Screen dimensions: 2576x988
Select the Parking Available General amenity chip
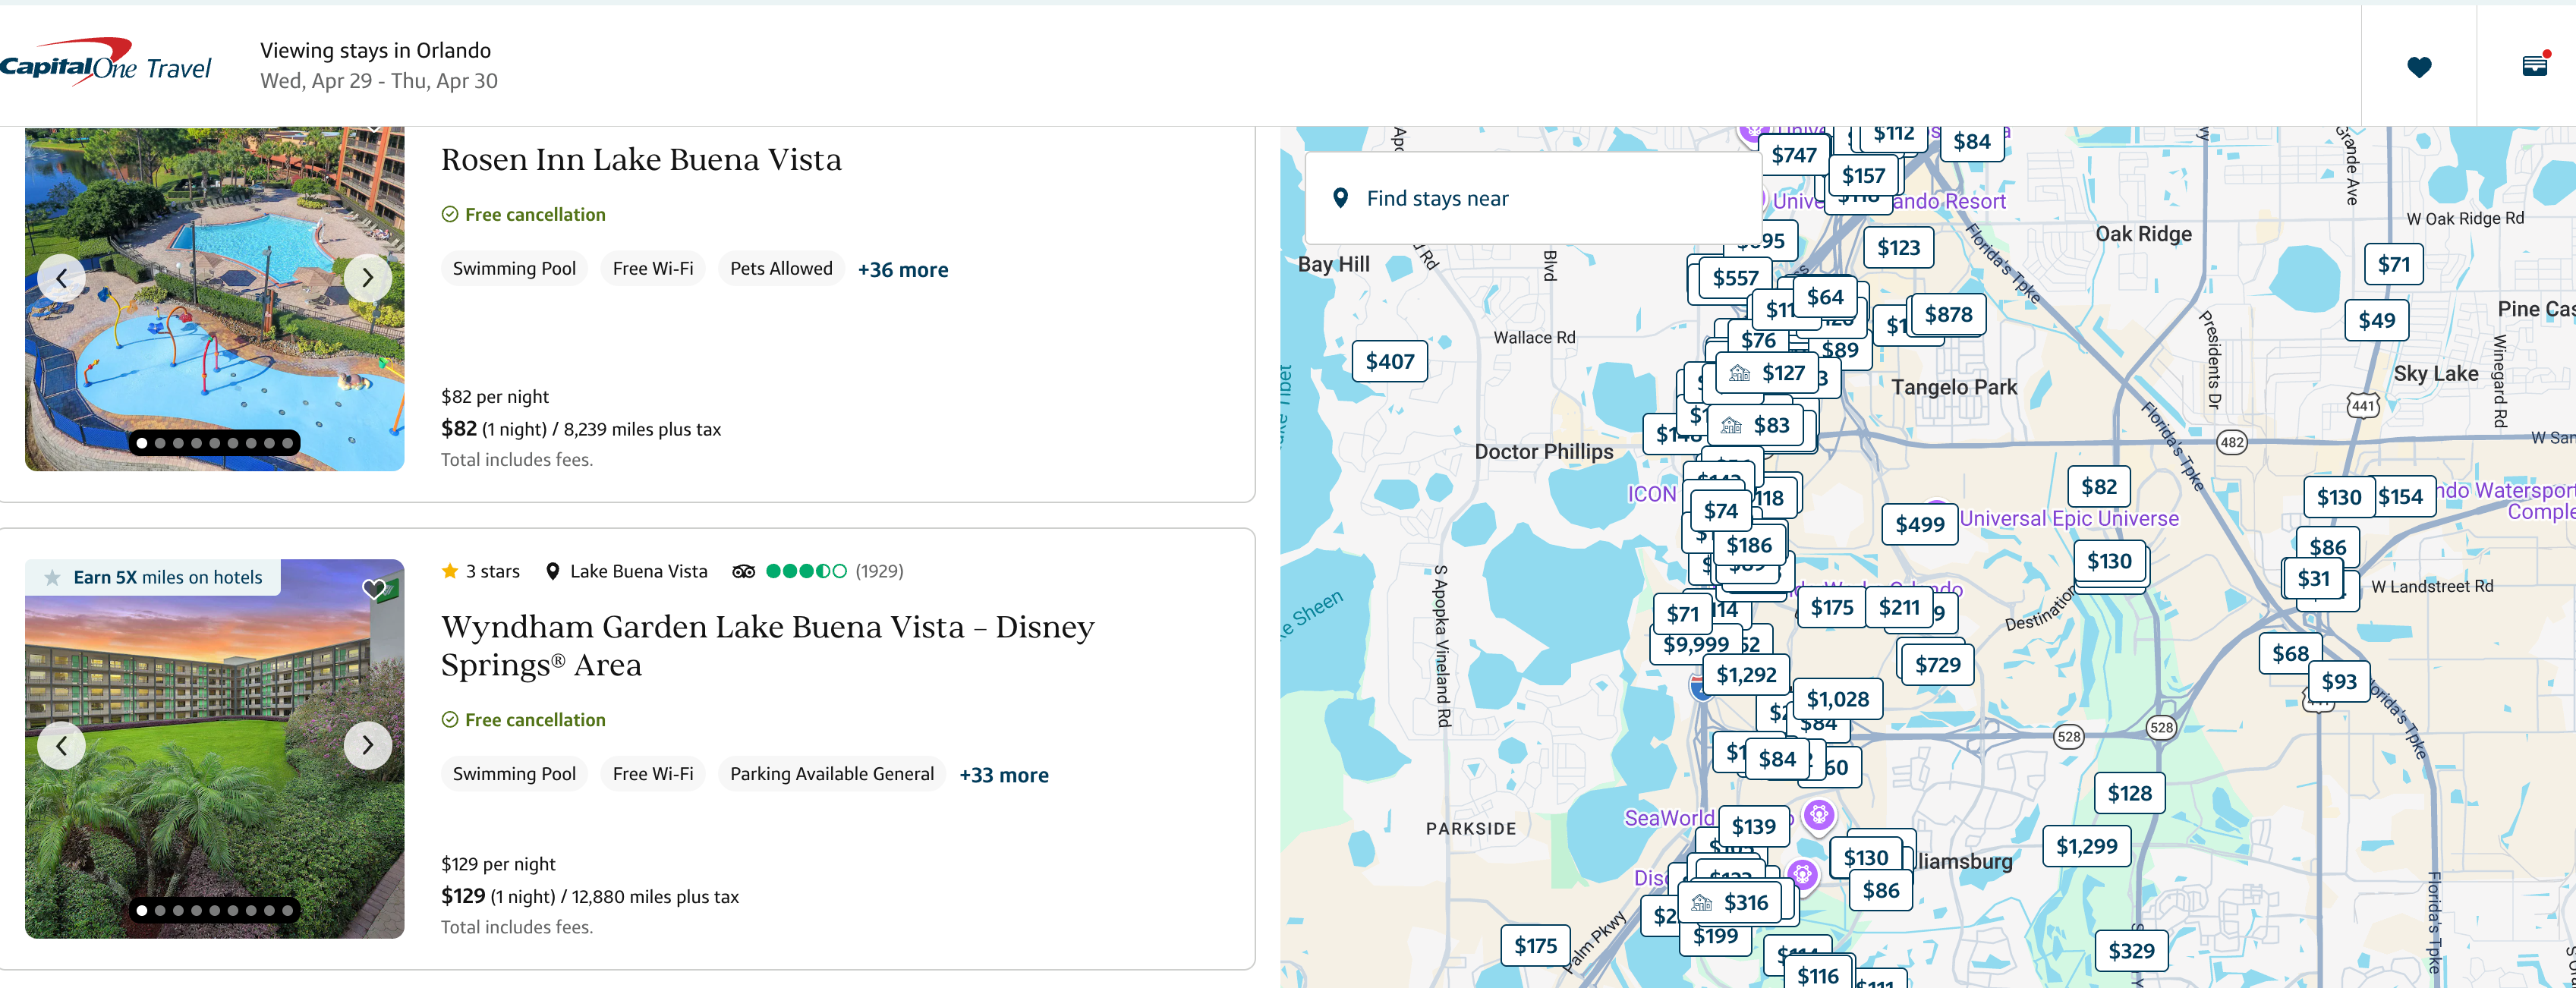[x=831, y=774]
